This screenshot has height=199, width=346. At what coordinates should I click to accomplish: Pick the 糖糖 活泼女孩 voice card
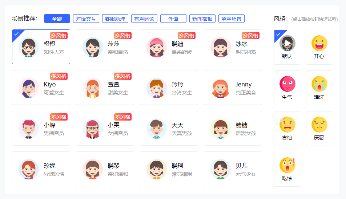coord(233,128)
